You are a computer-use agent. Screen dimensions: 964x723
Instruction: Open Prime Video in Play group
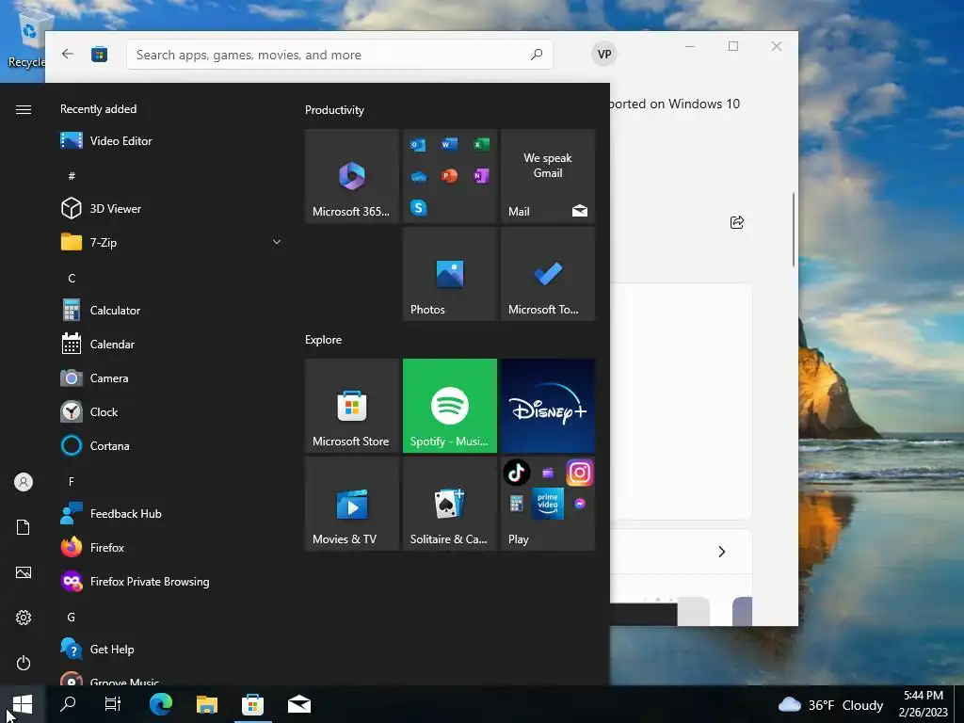point(548,505)
